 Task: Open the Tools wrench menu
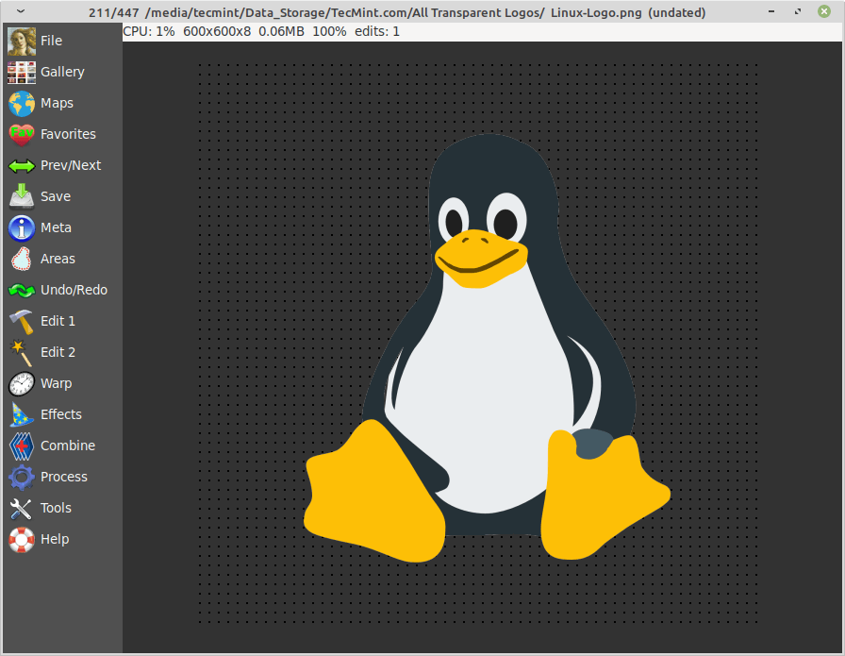coord(22,508)
